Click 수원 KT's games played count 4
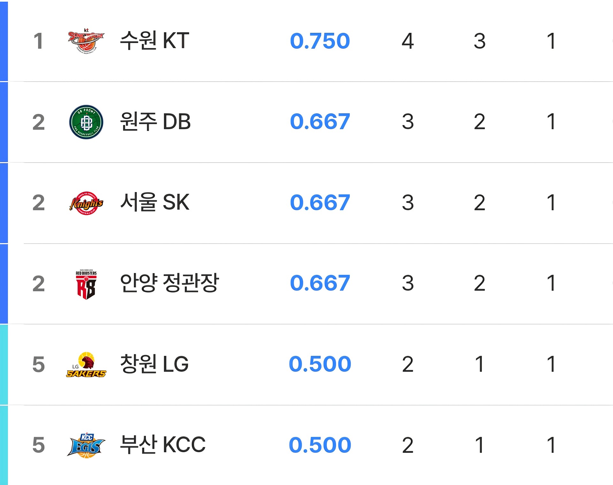Screen dimensions: 613x485 pyautogui.click(x=408, y=41)
